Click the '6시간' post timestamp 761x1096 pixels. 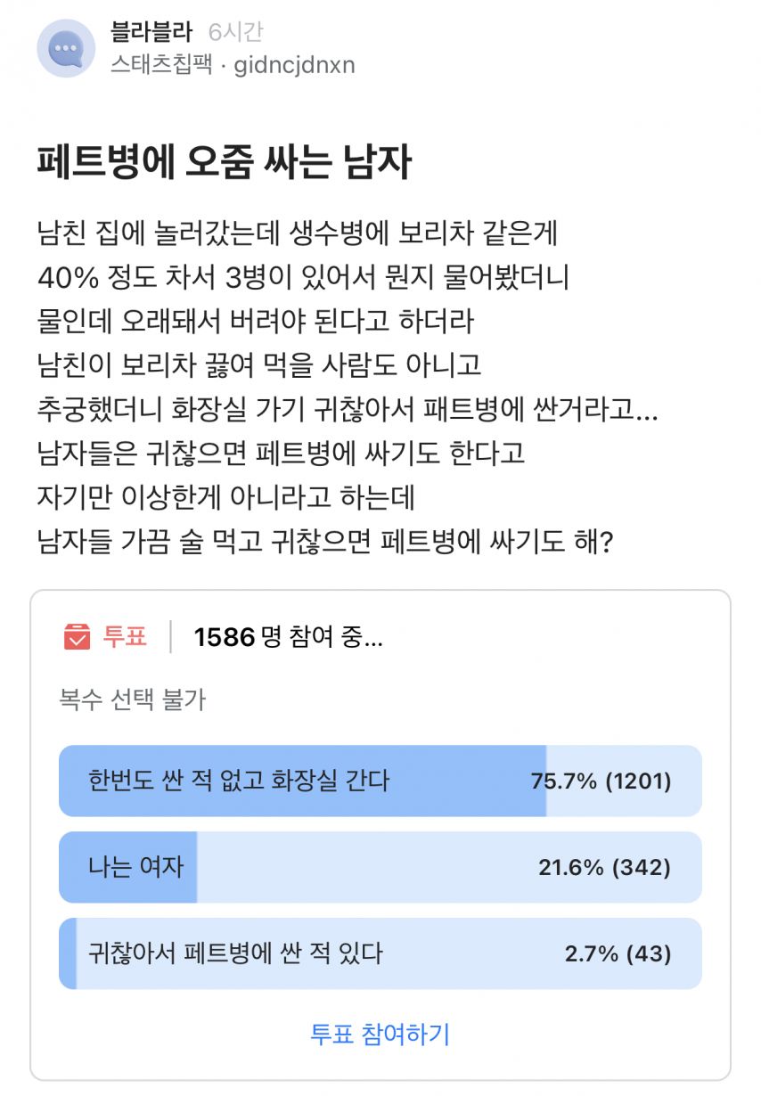click(x=235, y=33)
